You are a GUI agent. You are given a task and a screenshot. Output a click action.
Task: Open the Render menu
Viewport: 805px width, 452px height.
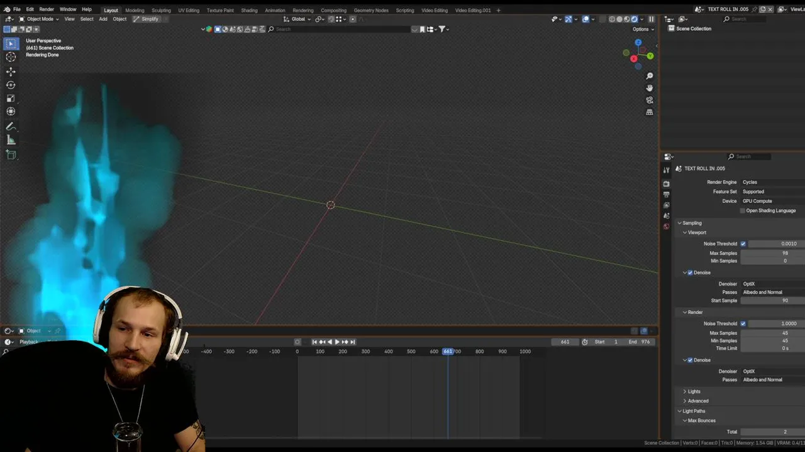pos(47,9)
